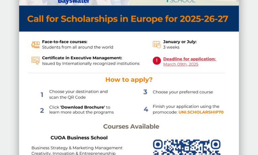Open the Deadline for application link
The image size is (258, 155).
pos(190,59)
